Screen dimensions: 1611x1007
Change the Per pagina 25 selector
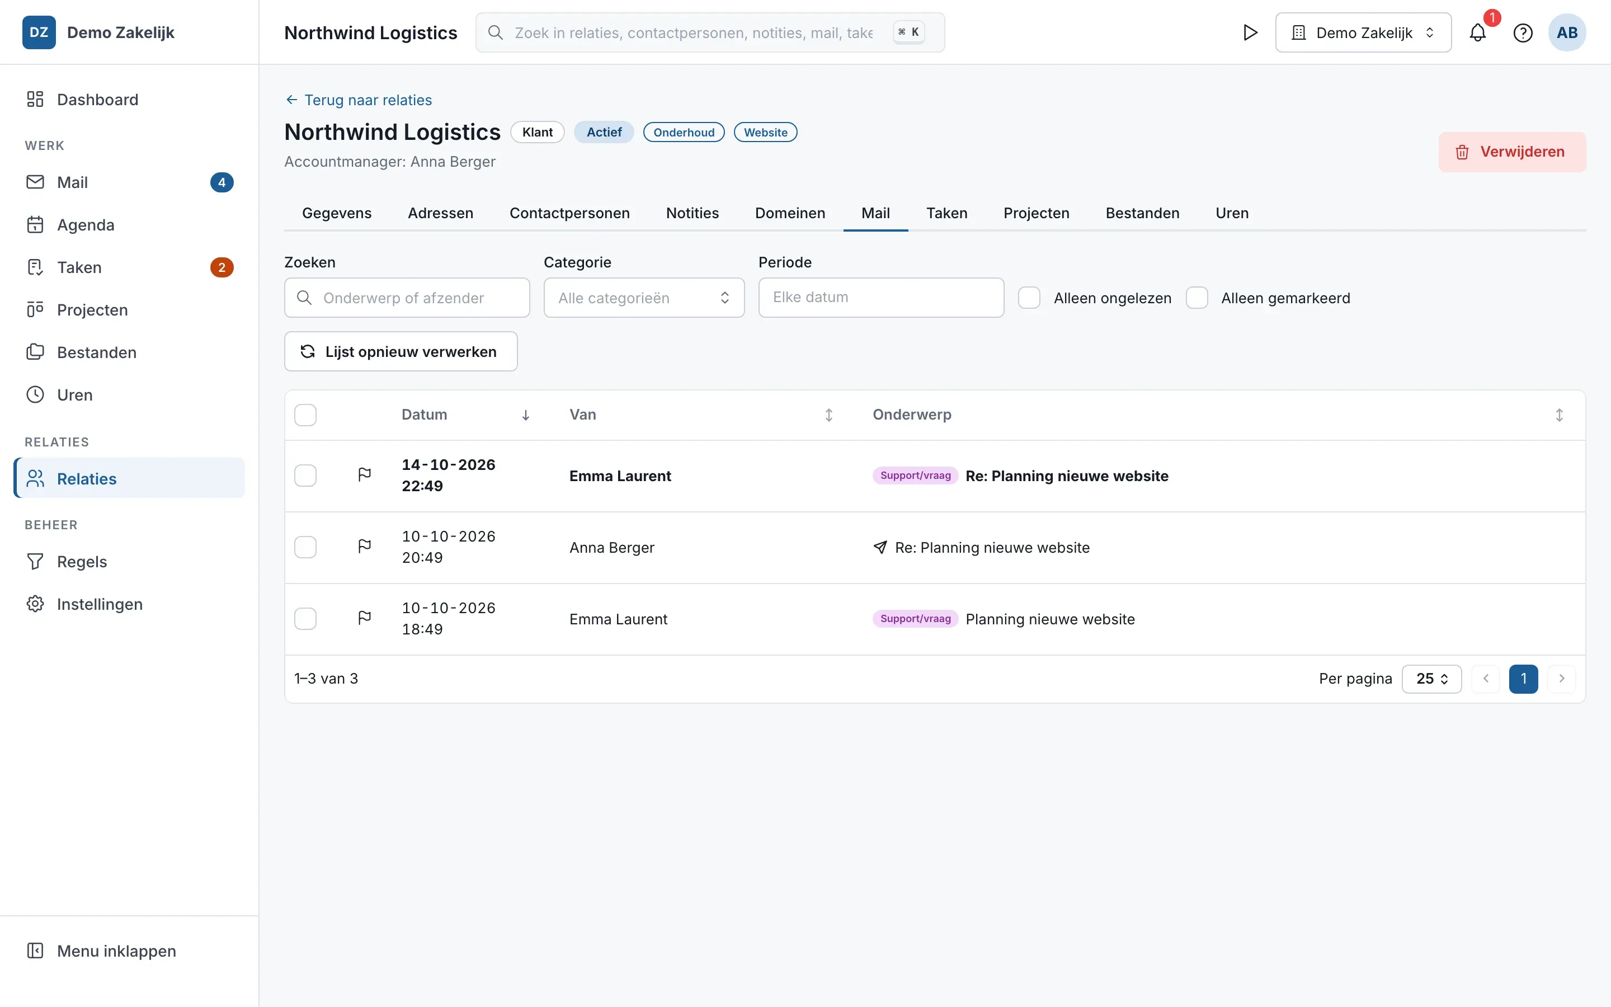point(1432,679)
